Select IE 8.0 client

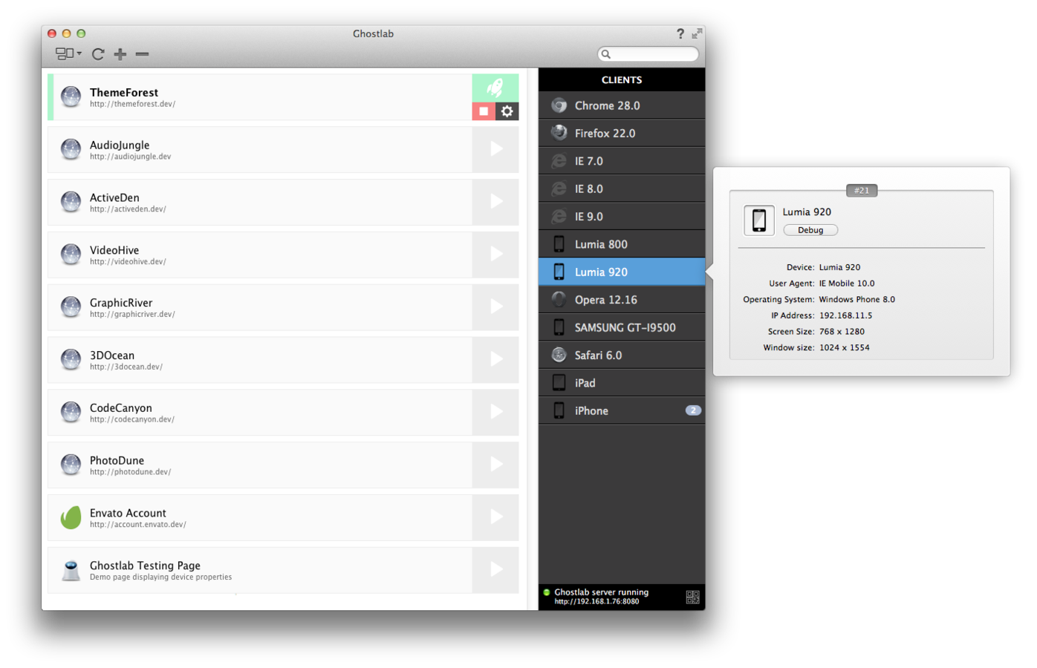(x=622, y=189)
